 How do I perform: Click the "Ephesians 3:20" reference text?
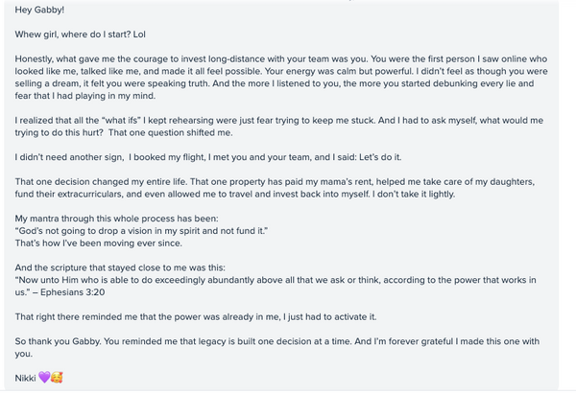pos(72,292)
